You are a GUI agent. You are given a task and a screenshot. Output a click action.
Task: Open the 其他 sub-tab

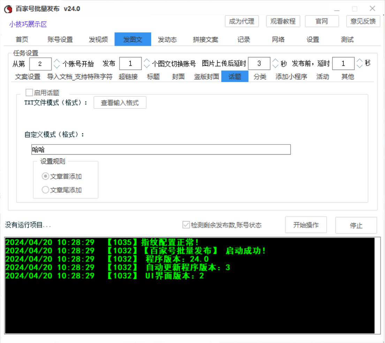348,77
